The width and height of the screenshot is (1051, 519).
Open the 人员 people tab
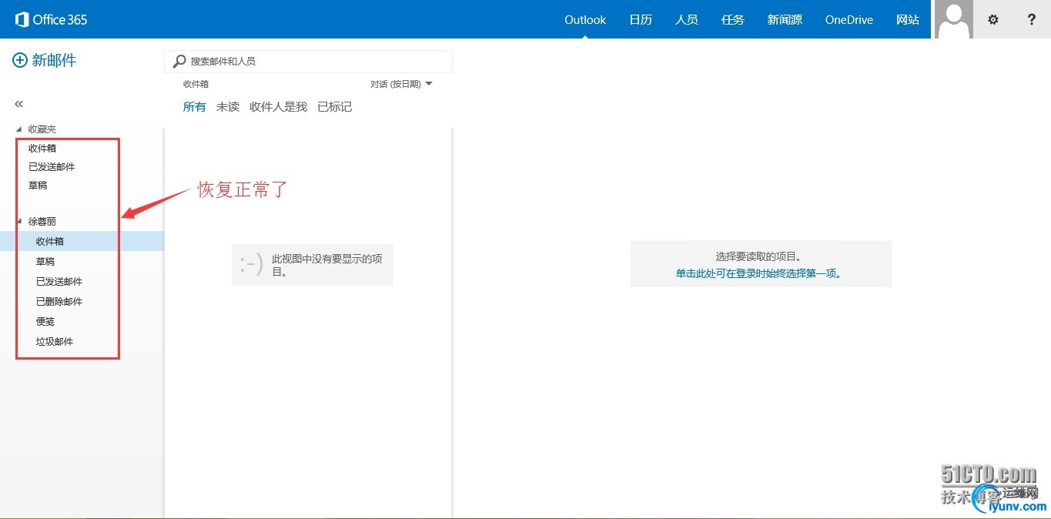pyautogui.click(x=687, y=20)
